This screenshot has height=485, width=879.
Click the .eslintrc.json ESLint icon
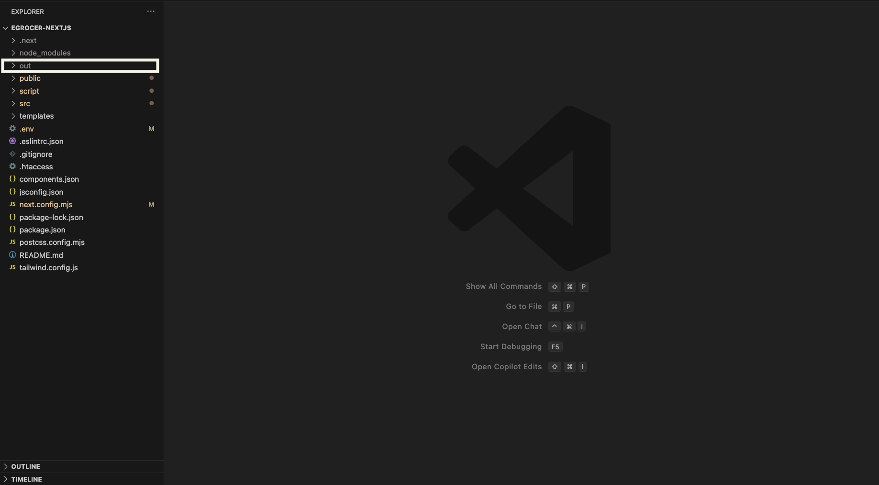click(x=12, y=141)
